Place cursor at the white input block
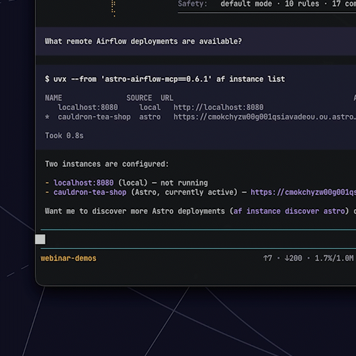 [40, 239]
